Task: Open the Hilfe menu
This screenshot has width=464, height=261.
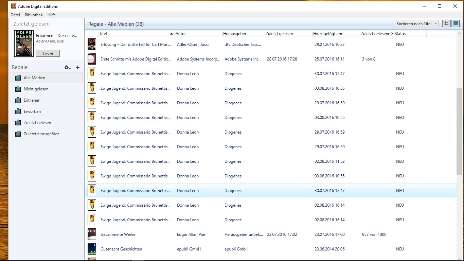Action: pyautogui.click(x=51, y=15)
